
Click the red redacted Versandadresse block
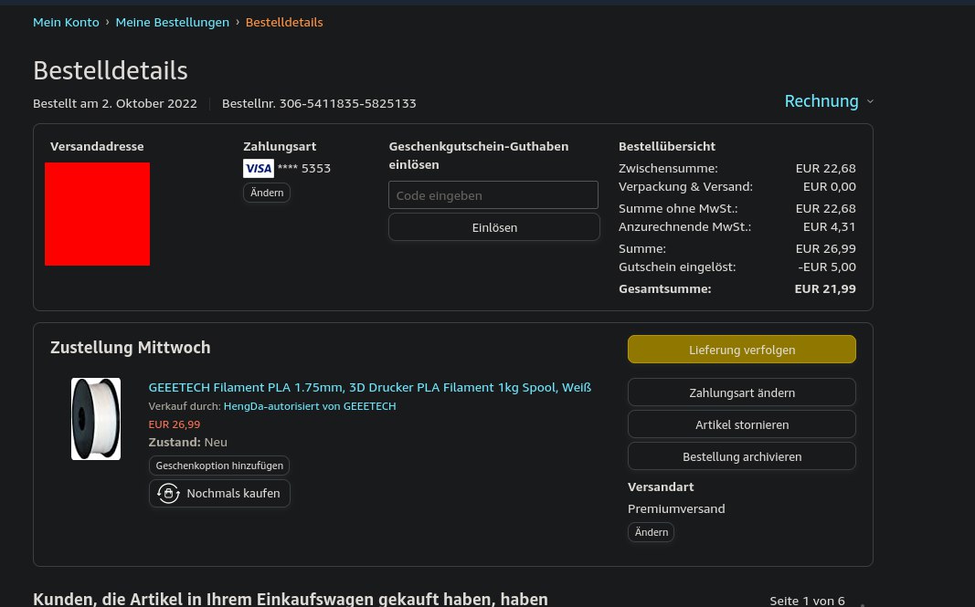97,214
